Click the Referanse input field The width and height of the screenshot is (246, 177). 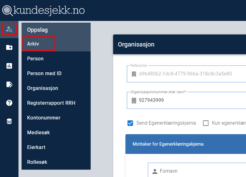coord(187,74)
